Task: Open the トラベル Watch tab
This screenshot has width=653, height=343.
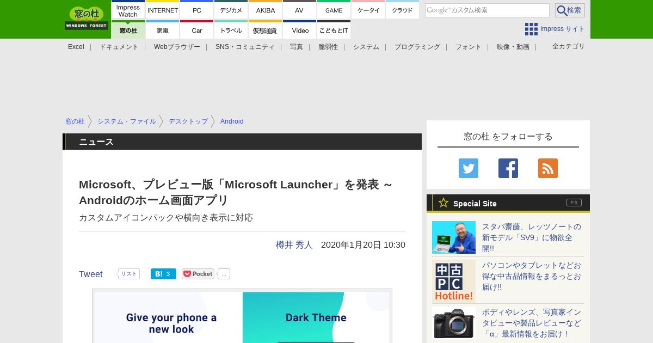Action: click(x=231, y=30)
